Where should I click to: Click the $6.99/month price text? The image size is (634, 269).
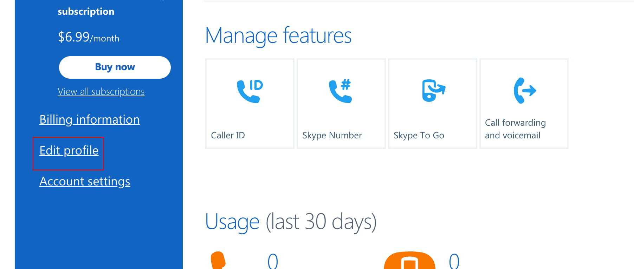click(89, 37)
